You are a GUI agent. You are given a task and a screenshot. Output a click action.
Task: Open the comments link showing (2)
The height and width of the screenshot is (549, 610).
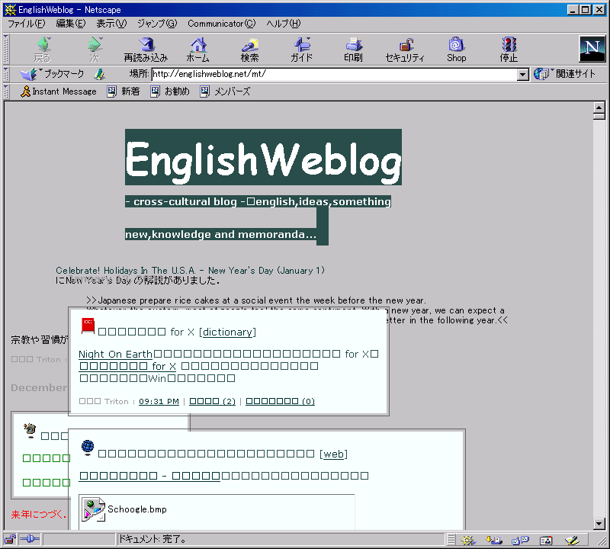point(213,401)
